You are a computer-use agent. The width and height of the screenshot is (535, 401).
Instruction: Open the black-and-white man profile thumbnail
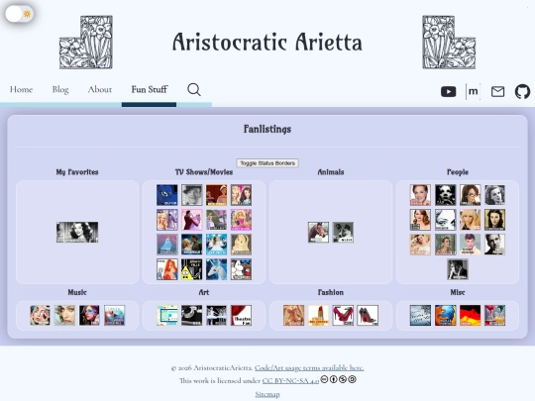coord(494,245)
